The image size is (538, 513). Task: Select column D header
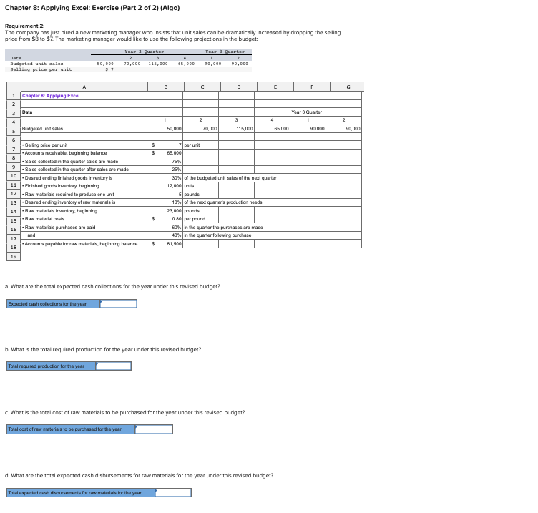(x=239, y=87)
